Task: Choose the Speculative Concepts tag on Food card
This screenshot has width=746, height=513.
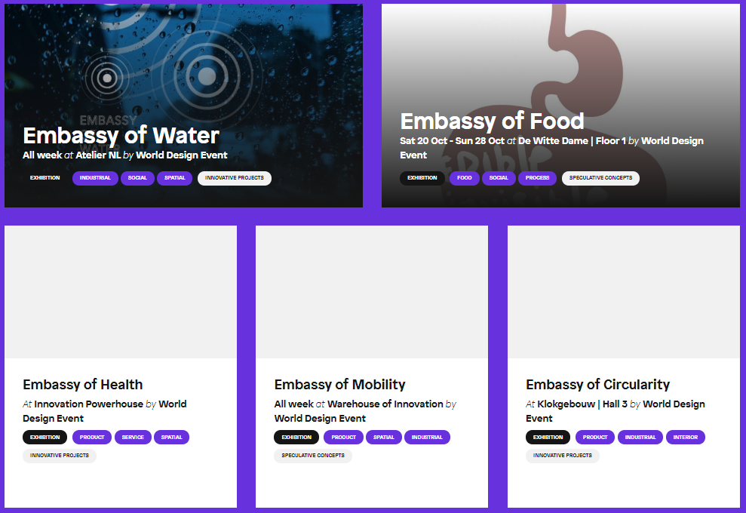Action: pyautogui.click(x=600, y=178)
